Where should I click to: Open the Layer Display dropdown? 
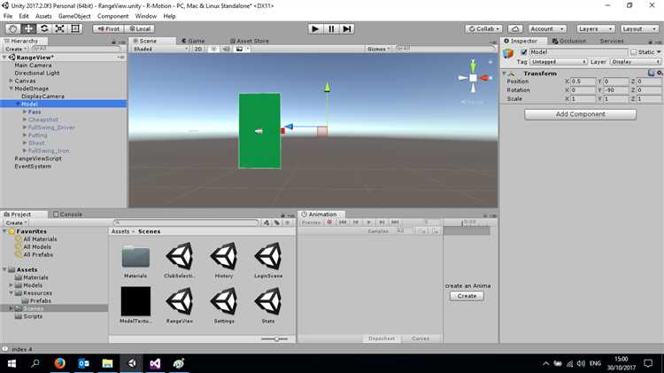click(x=635, y=62)
